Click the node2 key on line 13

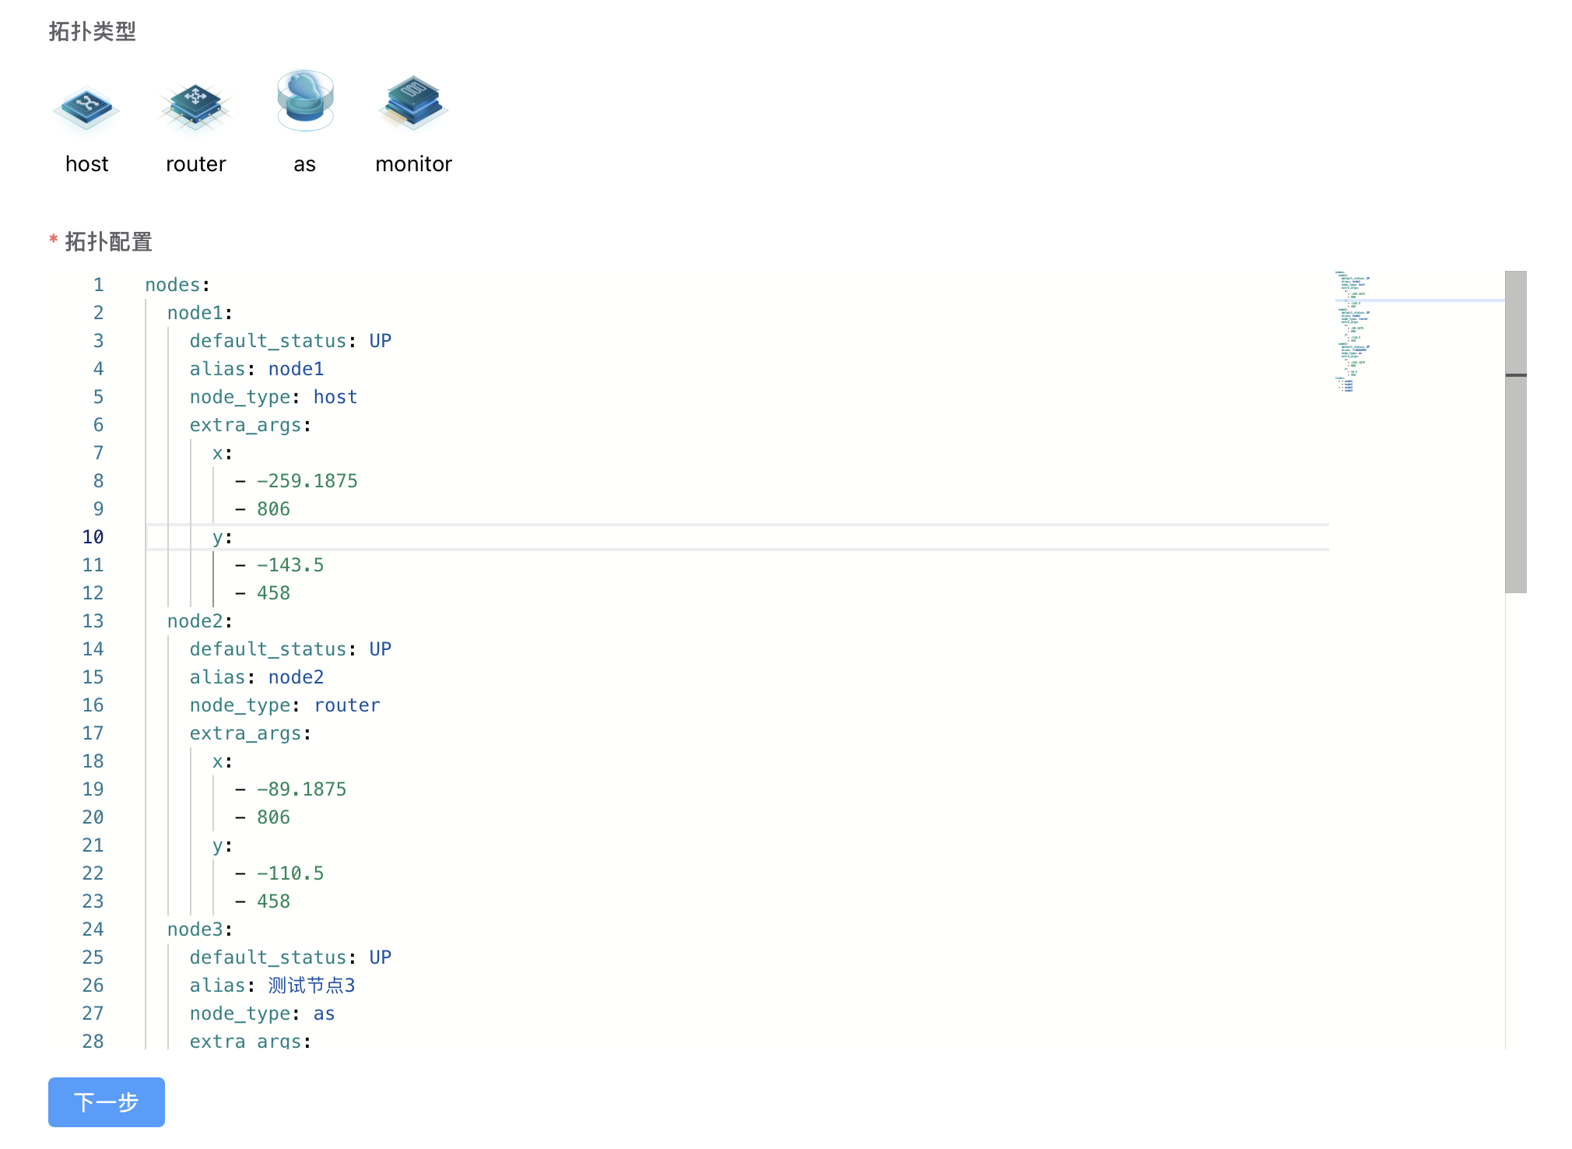tap(195, 621)
